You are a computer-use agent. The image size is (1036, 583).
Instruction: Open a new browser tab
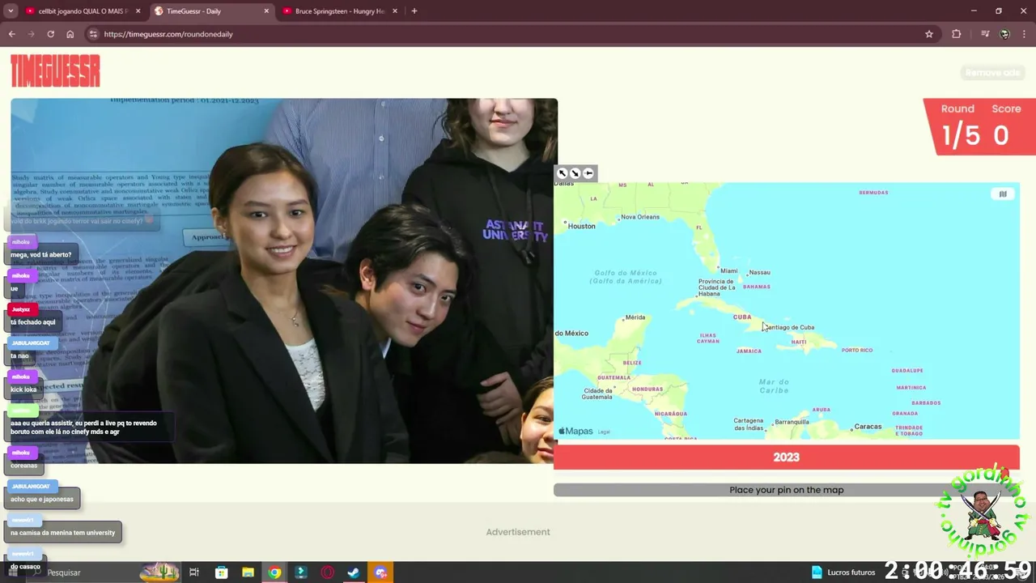pos(414,11)
